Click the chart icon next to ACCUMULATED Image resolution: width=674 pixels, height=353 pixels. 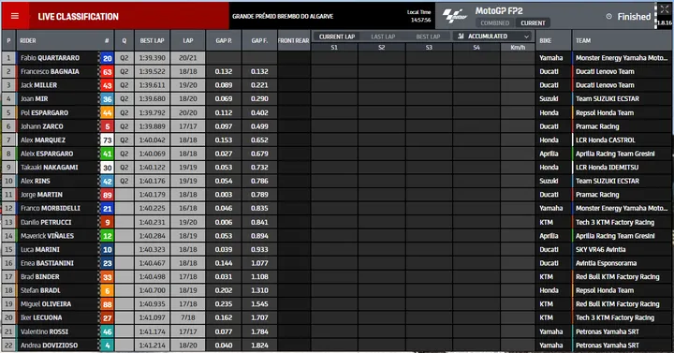[461, 37]
